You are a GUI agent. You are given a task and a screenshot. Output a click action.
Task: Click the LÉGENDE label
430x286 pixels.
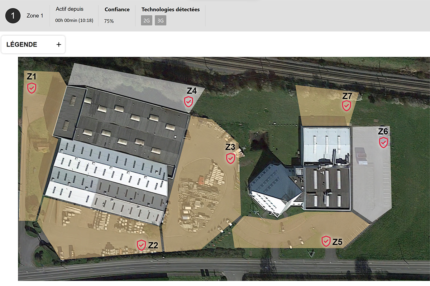pyautogui.click(x=22, y=45)
